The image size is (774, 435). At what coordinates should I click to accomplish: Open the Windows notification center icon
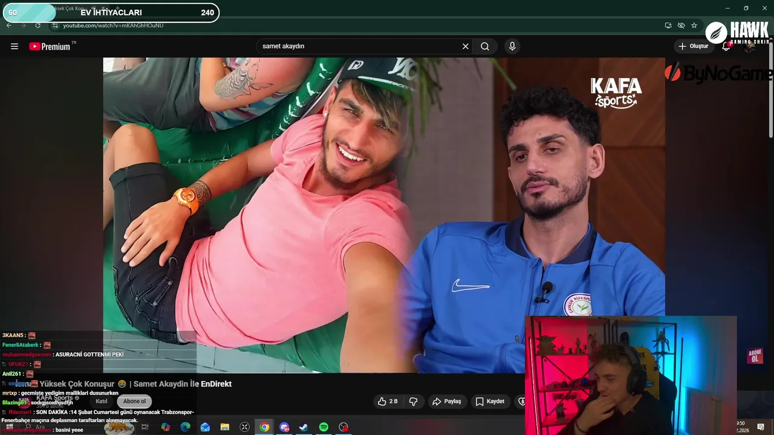point(761,427)
